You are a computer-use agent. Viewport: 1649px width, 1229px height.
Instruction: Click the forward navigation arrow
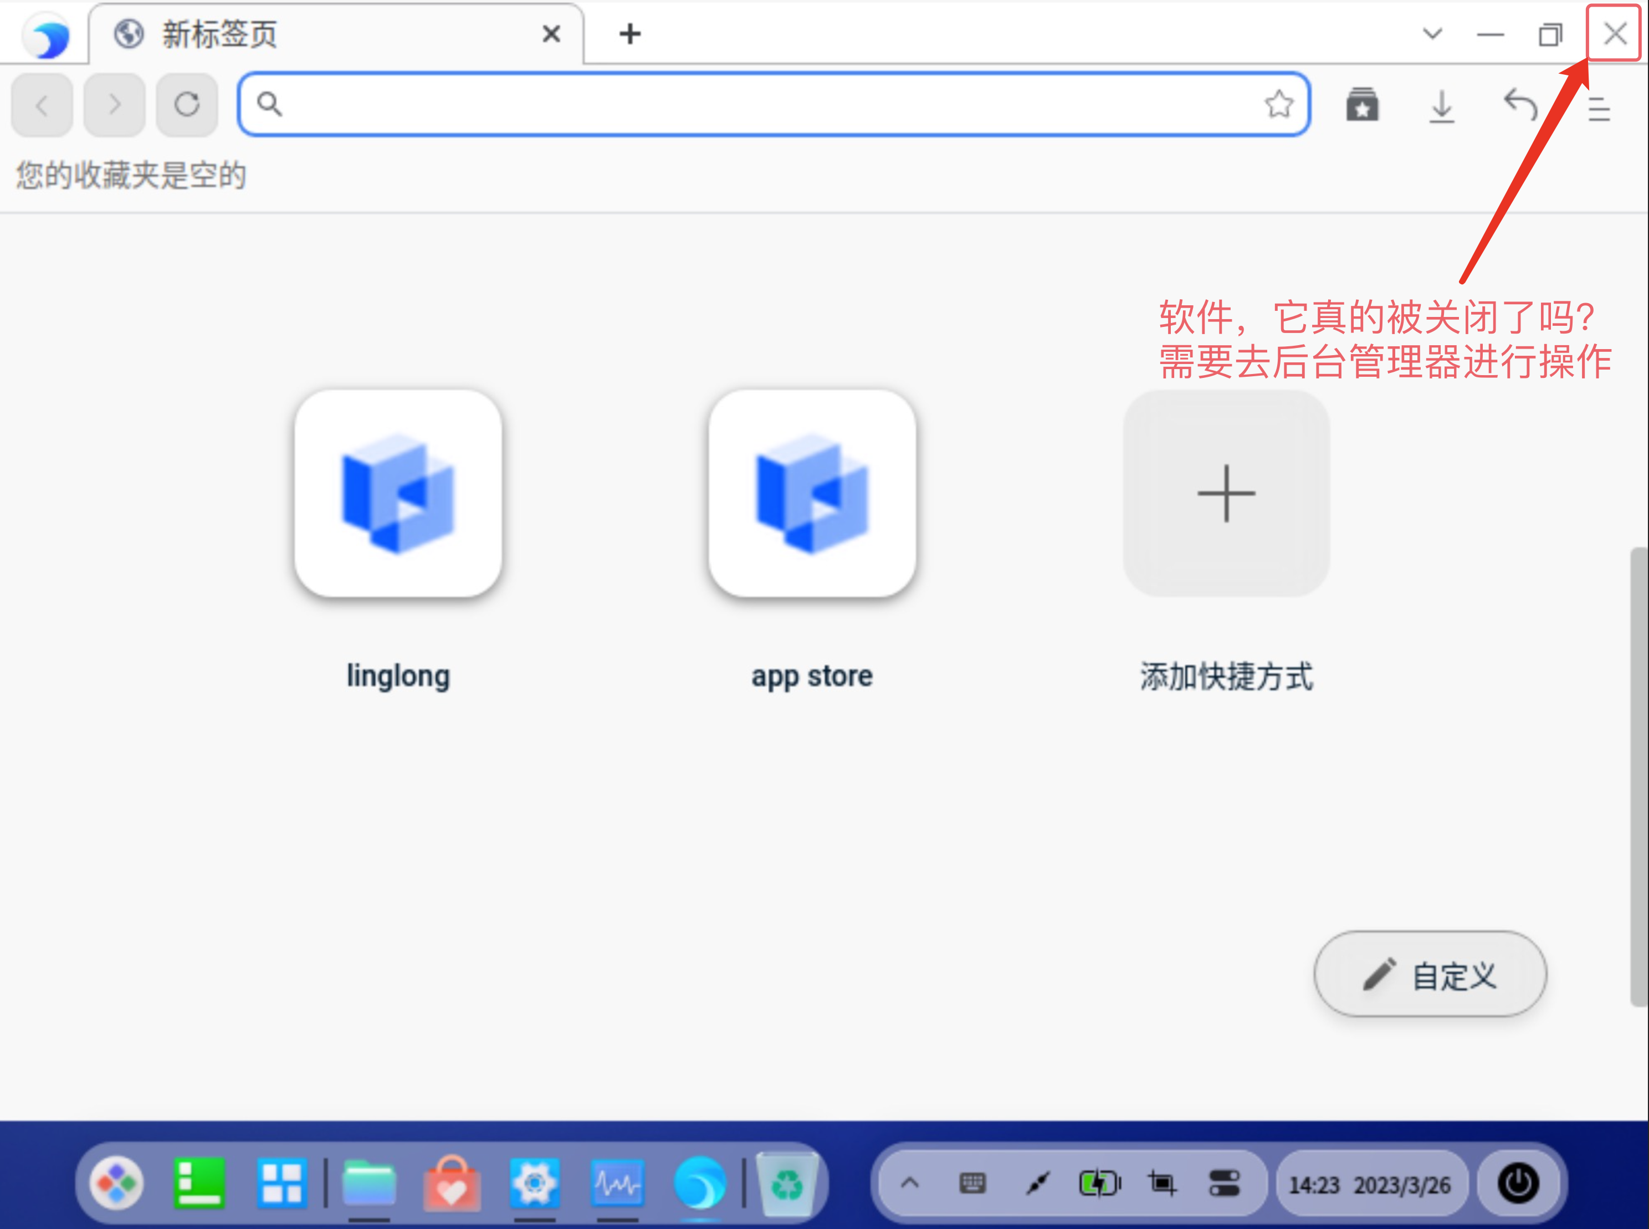[114, 104]
